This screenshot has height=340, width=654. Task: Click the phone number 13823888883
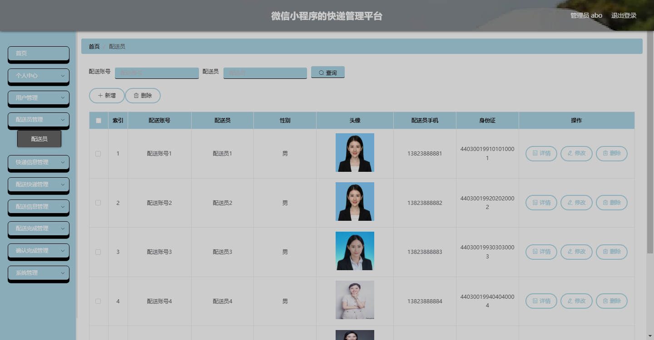pos(425,252)
